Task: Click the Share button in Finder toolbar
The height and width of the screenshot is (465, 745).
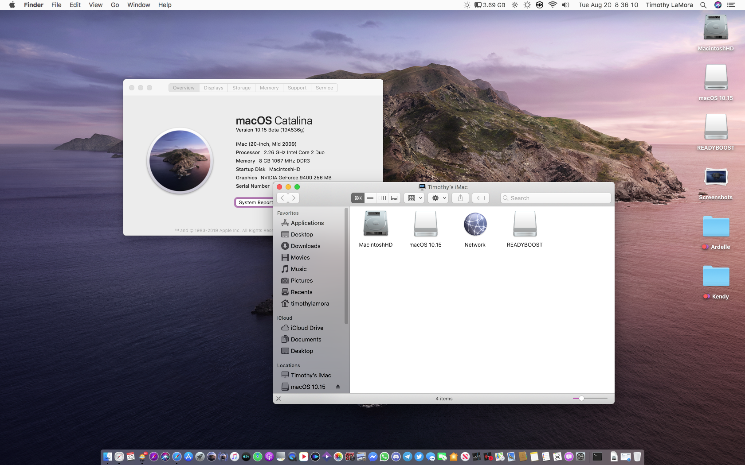Action: click(460, 198)
